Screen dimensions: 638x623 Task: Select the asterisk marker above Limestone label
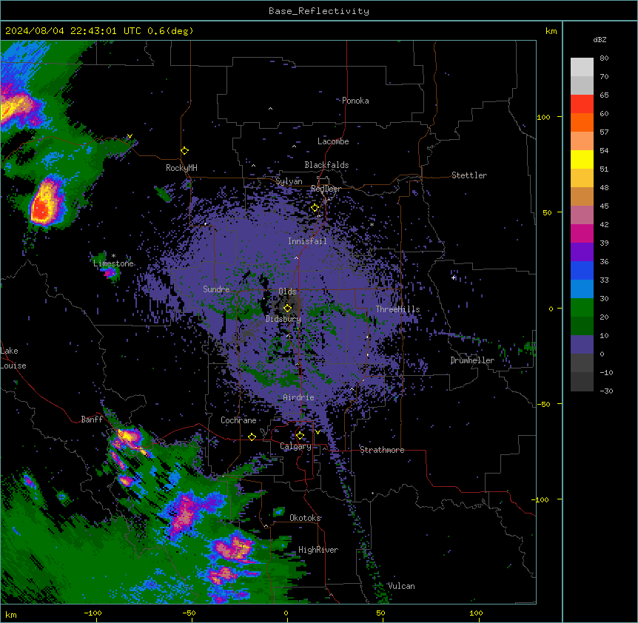[x=113, y=256]
